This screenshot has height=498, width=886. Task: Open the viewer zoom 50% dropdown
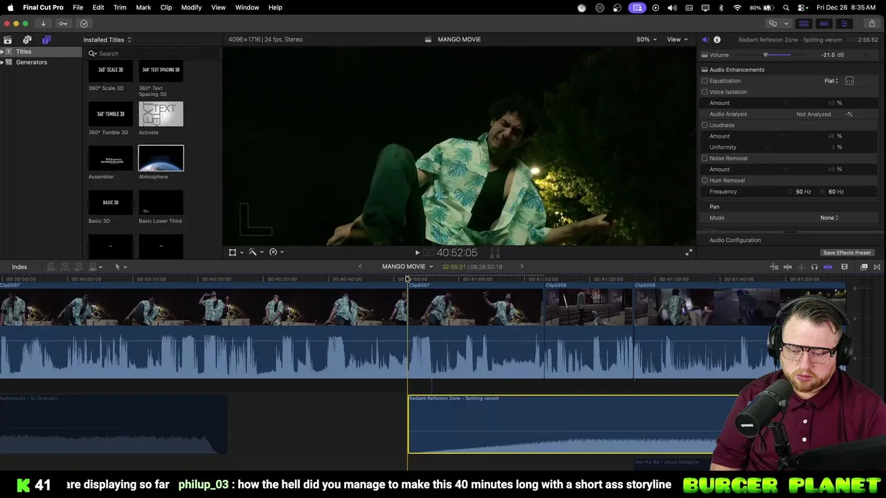[647, 39]
